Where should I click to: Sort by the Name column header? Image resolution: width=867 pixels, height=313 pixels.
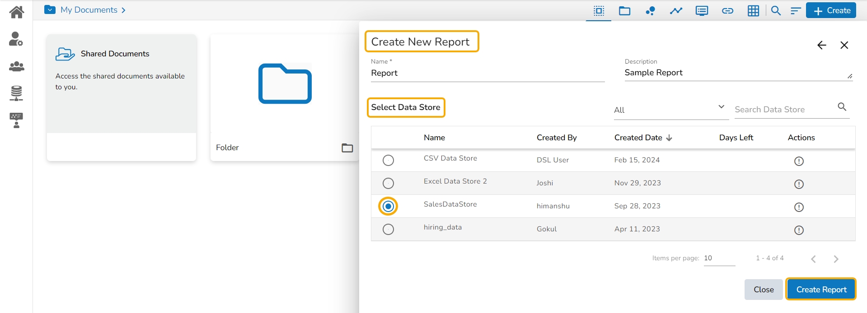(x=434, y=138)
